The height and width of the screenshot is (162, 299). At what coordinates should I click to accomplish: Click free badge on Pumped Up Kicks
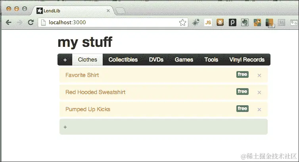(242, 108)
